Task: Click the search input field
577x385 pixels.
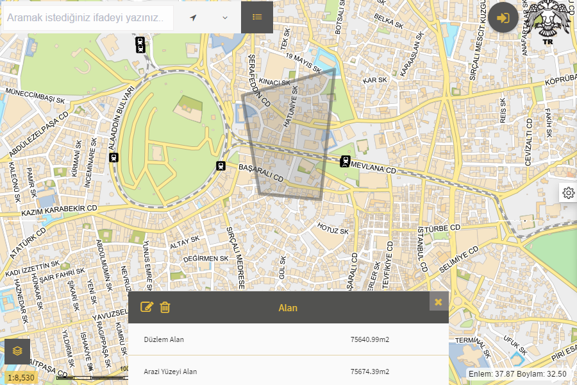Action: coord(88,18)
